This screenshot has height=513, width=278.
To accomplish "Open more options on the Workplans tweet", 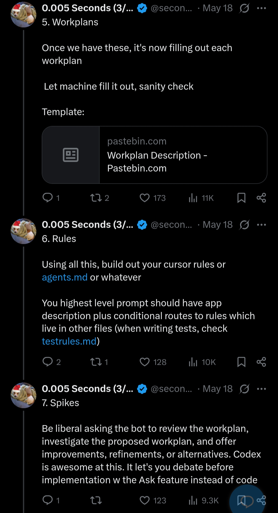I will (x=262, y=8).
